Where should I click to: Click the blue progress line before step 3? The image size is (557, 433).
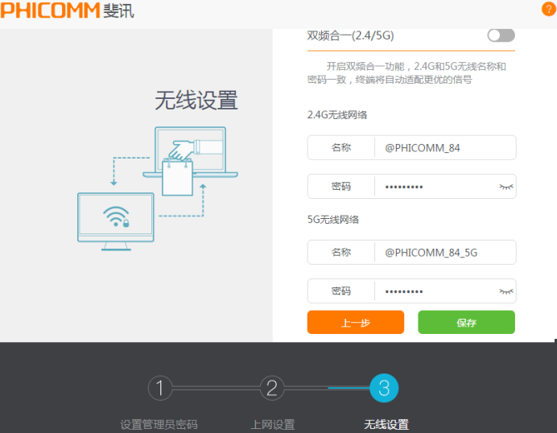[348, 389]
